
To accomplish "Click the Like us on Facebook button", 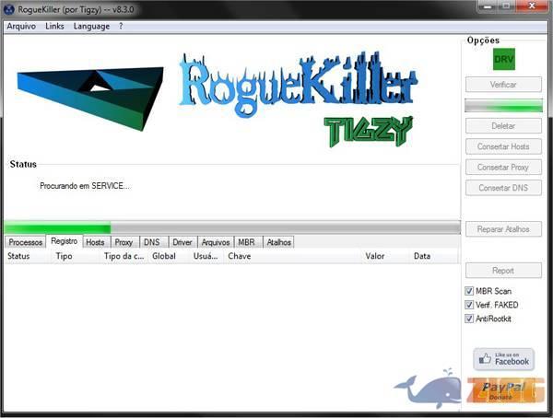I will 503,358.
